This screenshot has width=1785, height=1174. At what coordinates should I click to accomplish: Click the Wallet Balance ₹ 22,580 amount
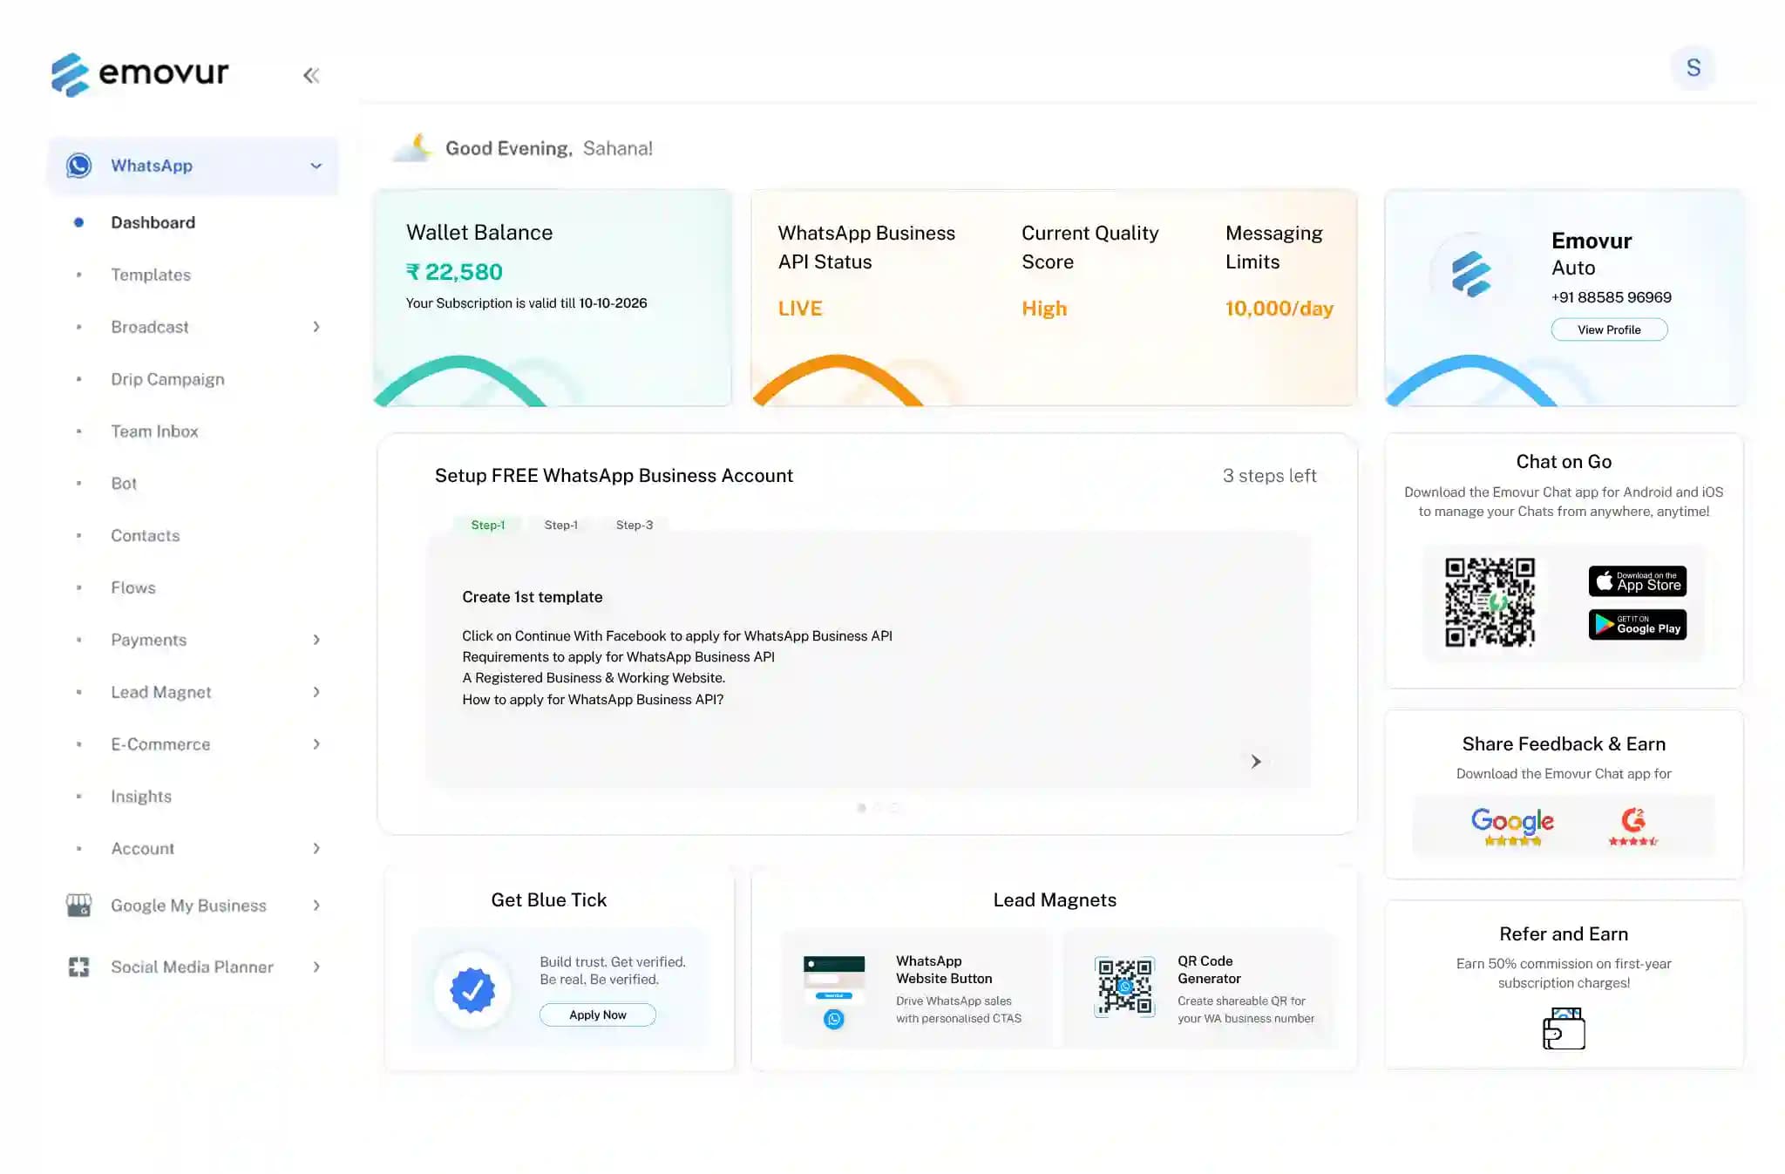click(x=454, y=272)
